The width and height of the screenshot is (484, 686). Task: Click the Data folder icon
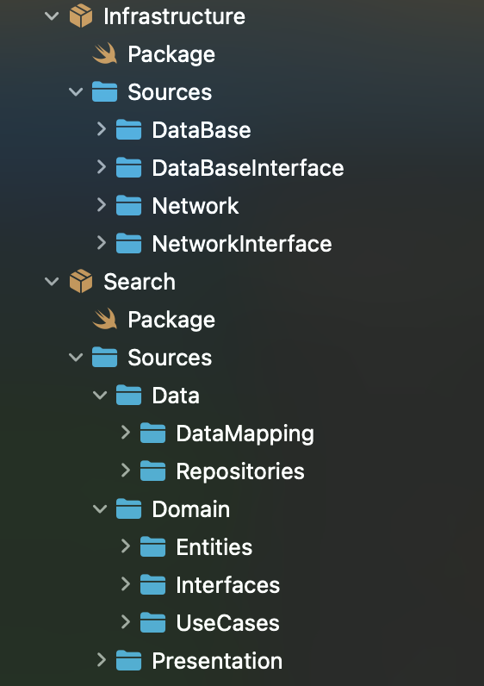[129, 396]
